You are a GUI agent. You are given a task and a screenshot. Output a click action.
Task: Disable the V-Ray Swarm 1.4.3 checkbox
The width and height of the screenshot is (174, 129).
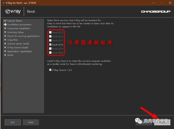point(50,70)
